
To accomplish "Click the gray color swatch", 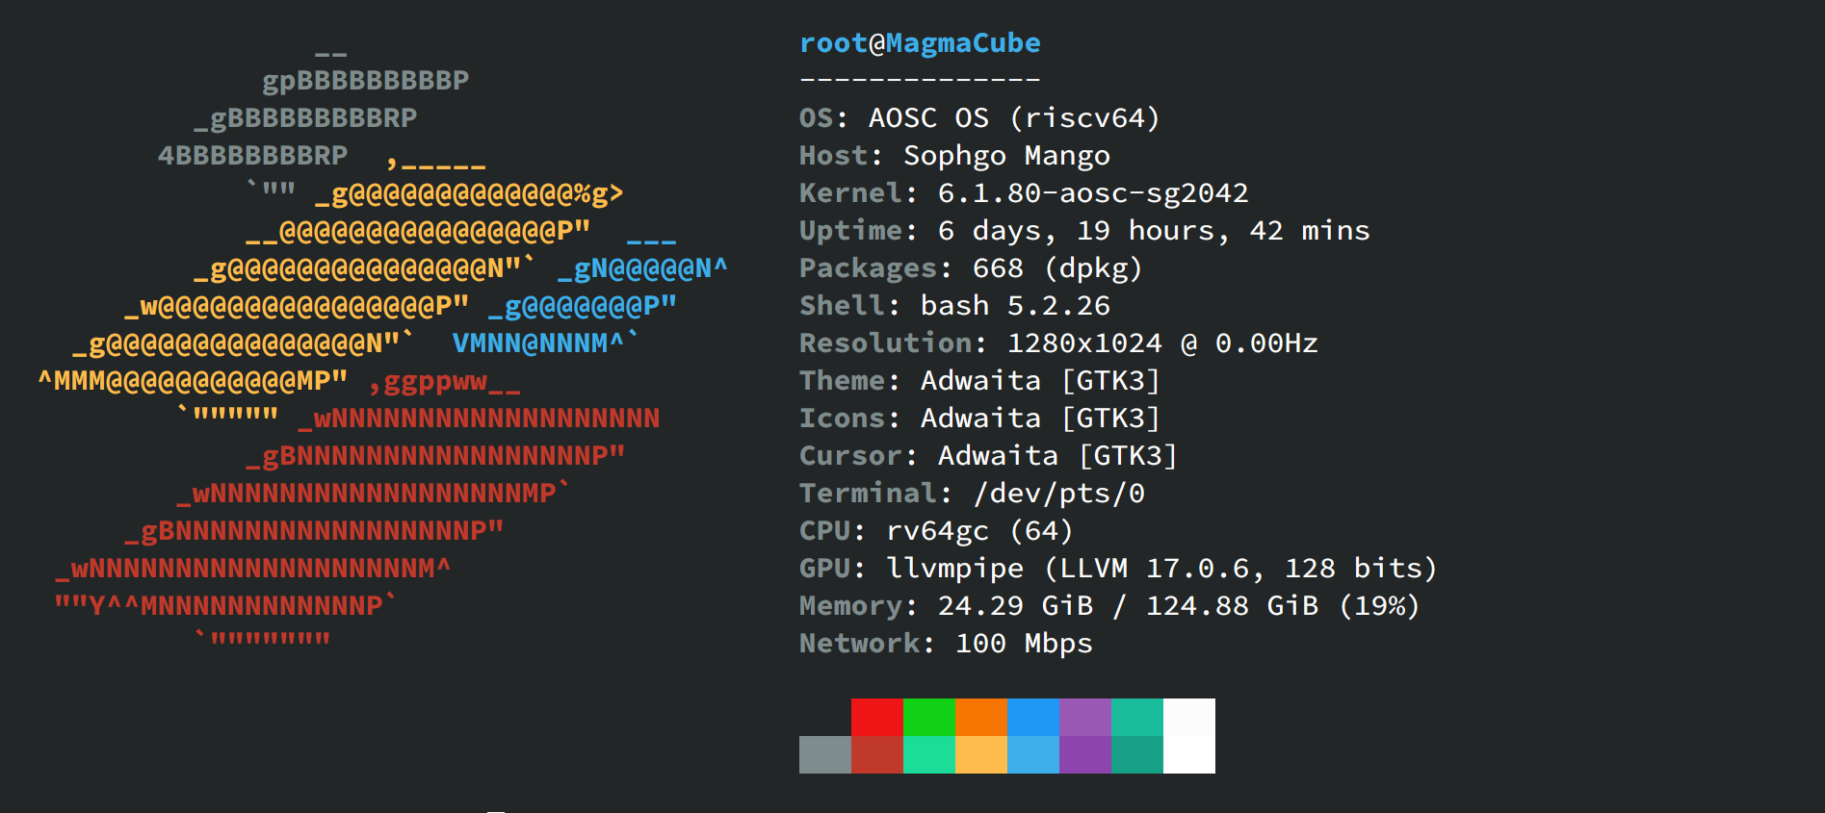I will click(x=824, y=754).
